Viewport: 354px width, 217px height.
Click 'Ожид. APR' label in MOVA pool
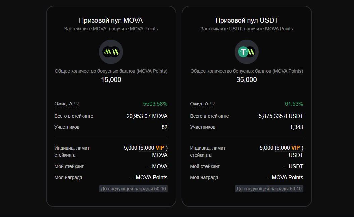click(67, 104)
